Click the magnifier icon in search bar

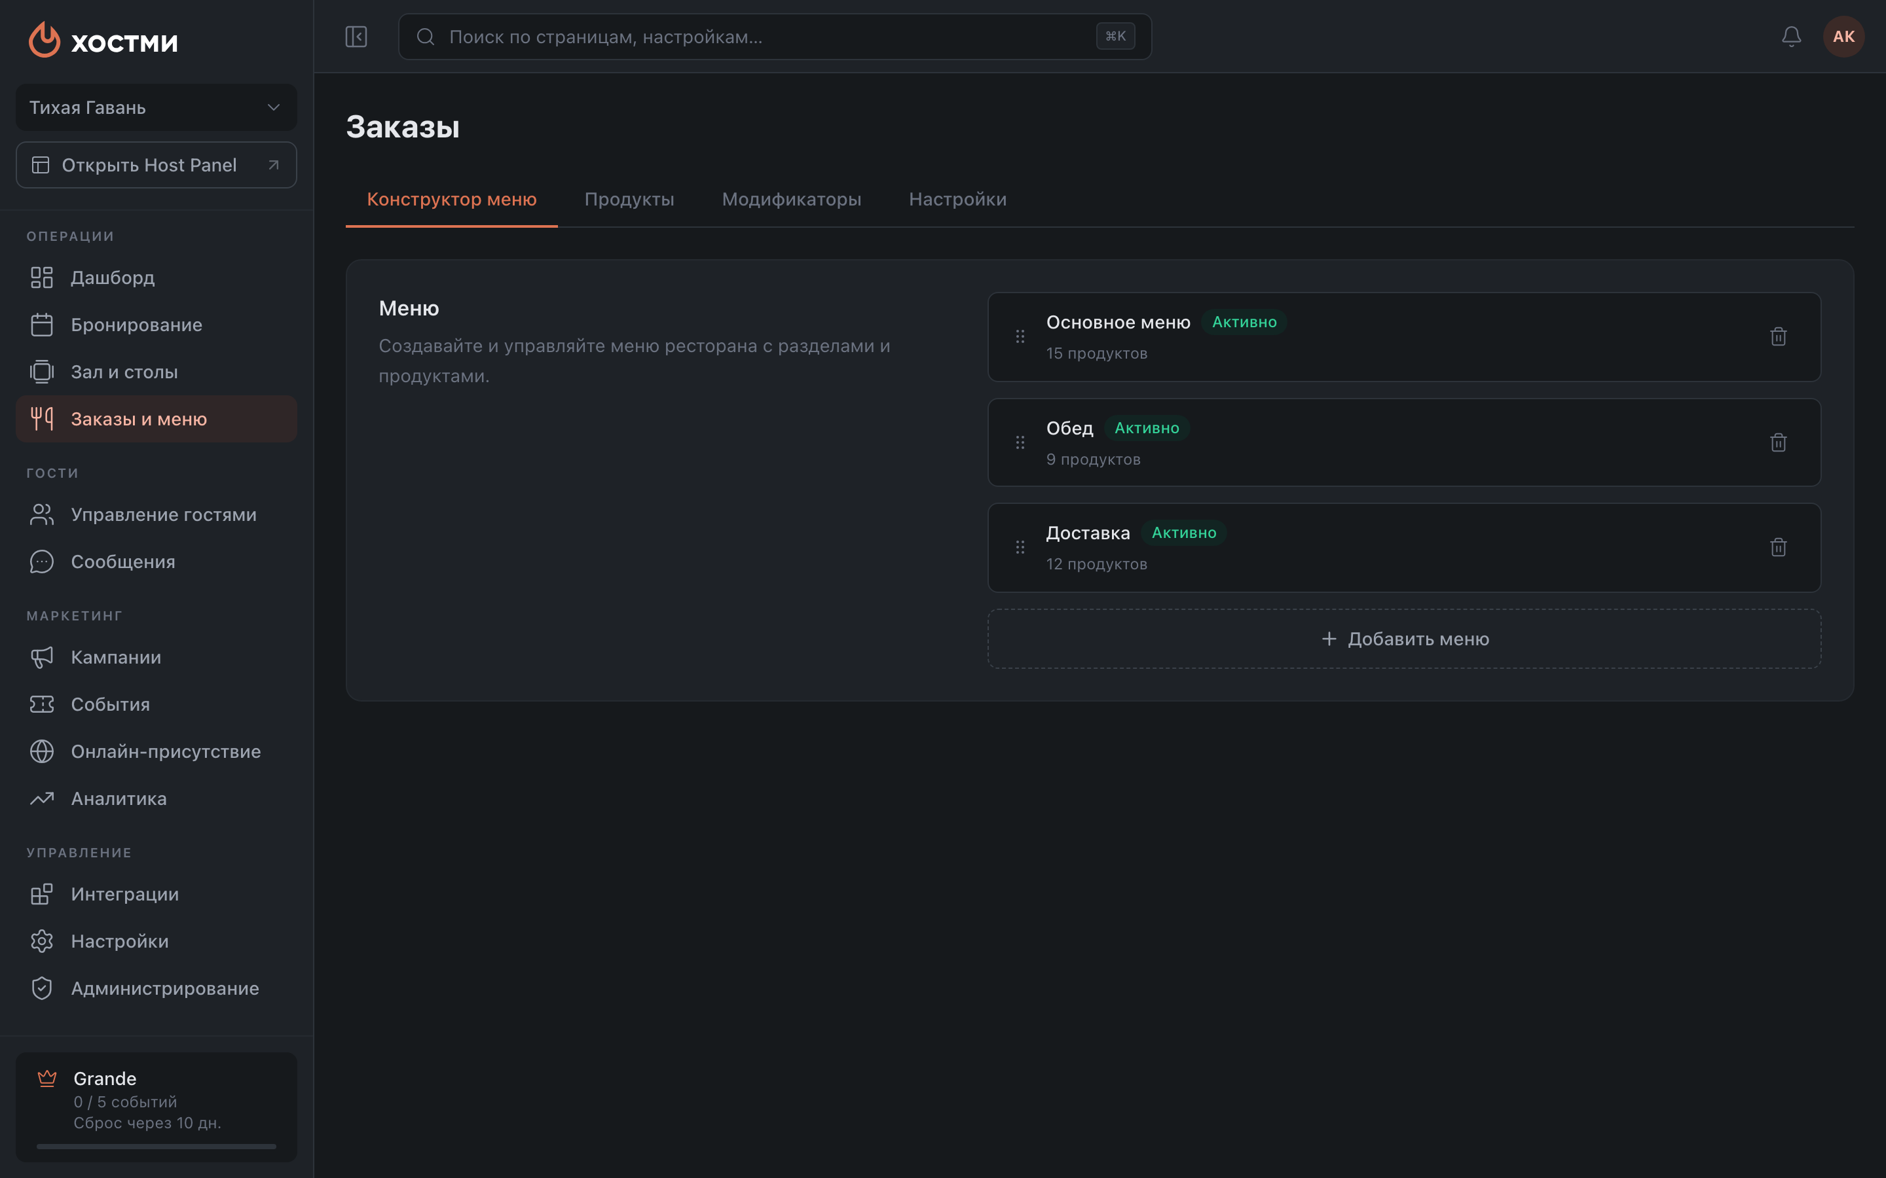426,37
